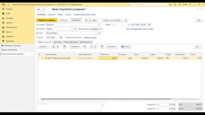The height and width of the screenshot is (115, 205).
Task: Move row up with the blue arrow
Action: click(53, 47)
